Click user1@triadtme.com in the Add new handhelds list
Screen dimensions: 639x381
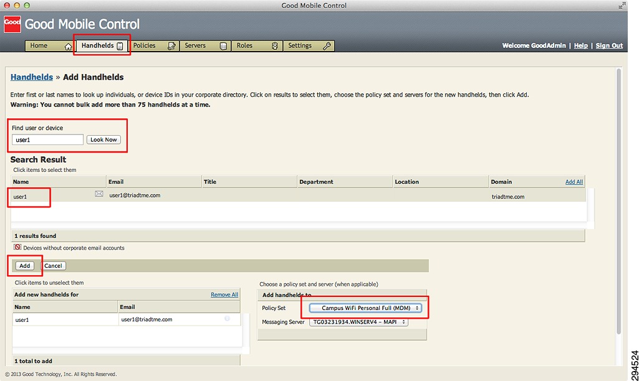click(147, 319)
